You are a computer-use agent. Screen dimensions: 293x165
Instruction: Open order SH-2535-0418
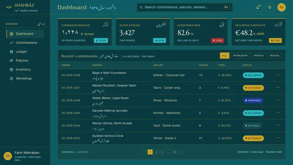pos(71,75)
